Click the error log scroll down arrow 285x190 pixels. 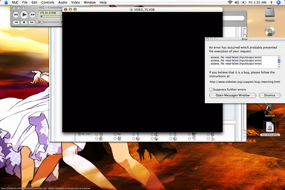coord(279,67)
